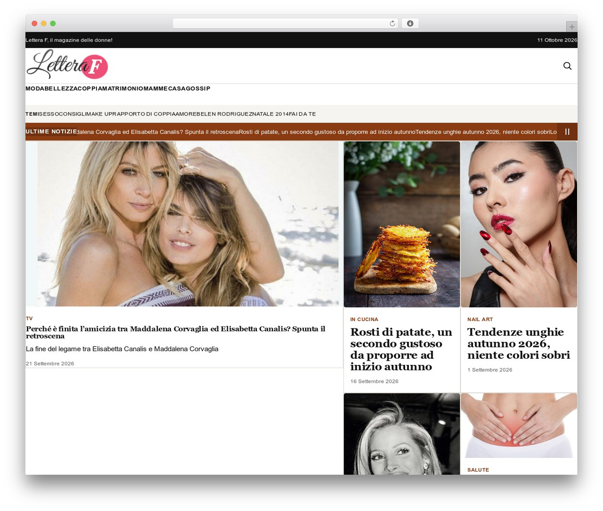Open the black and white blonde woman photo
This screenshot has width=603, height=511.
402,434
